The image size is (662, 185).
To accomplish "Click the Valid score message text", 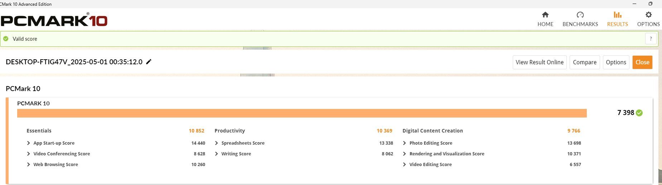I will [x=25, y=39].
